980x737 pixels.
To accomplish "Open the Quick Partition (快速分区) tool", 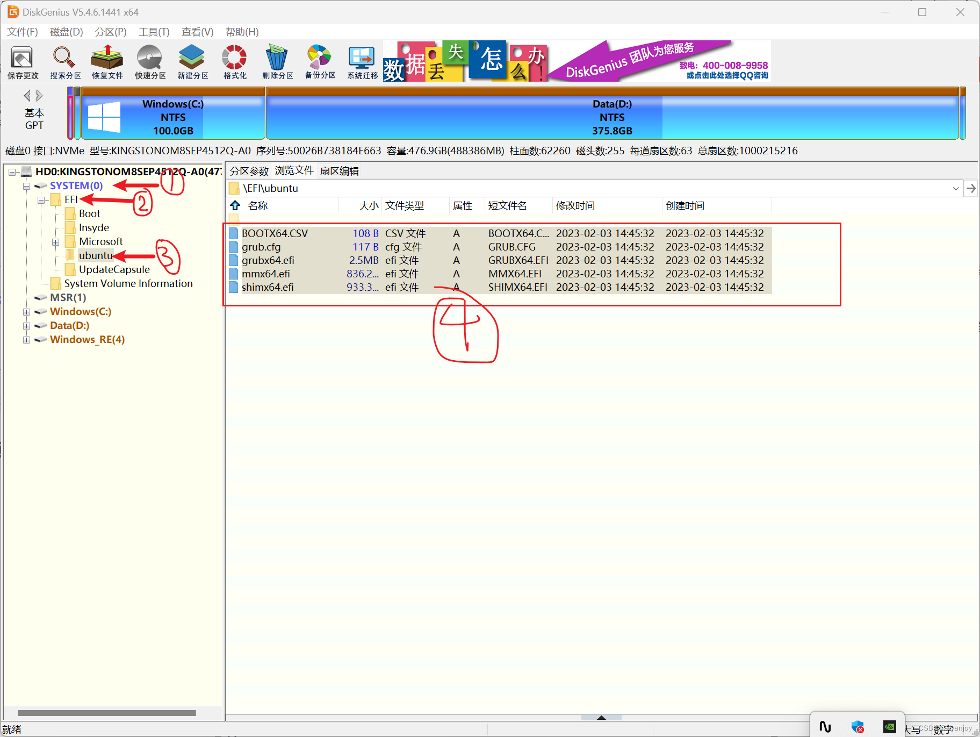I will point(150,62).
